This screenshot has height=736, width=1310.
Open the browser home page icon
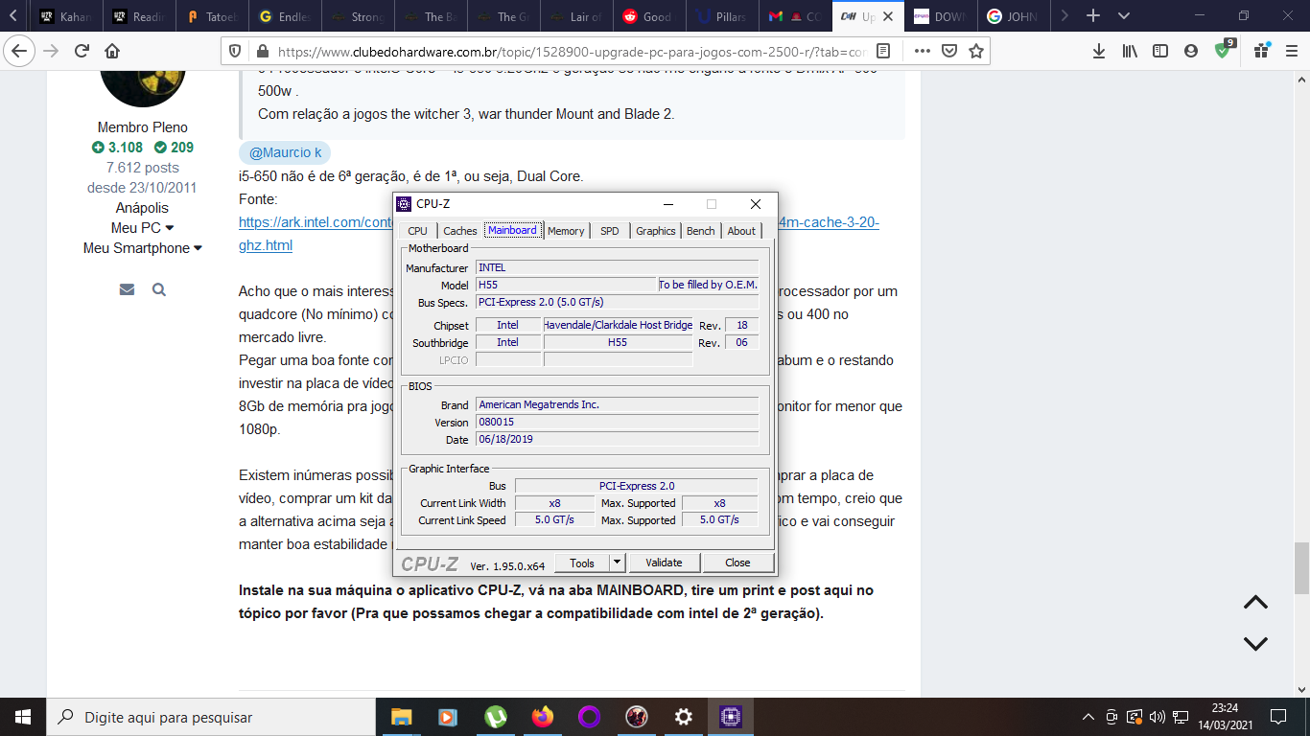click(x=112, y=51)
